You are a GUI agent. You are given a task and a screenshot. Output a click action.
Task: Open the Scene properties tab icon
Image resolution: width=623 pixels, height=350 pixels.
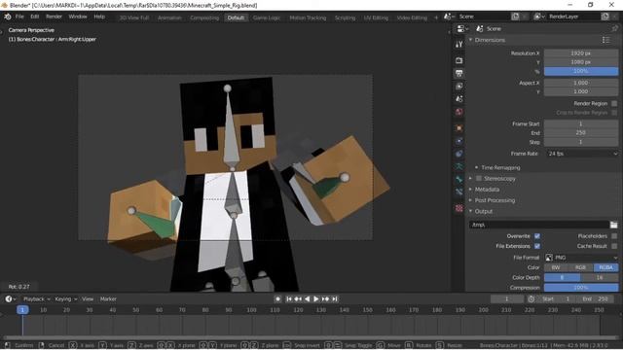coord(458,99)
